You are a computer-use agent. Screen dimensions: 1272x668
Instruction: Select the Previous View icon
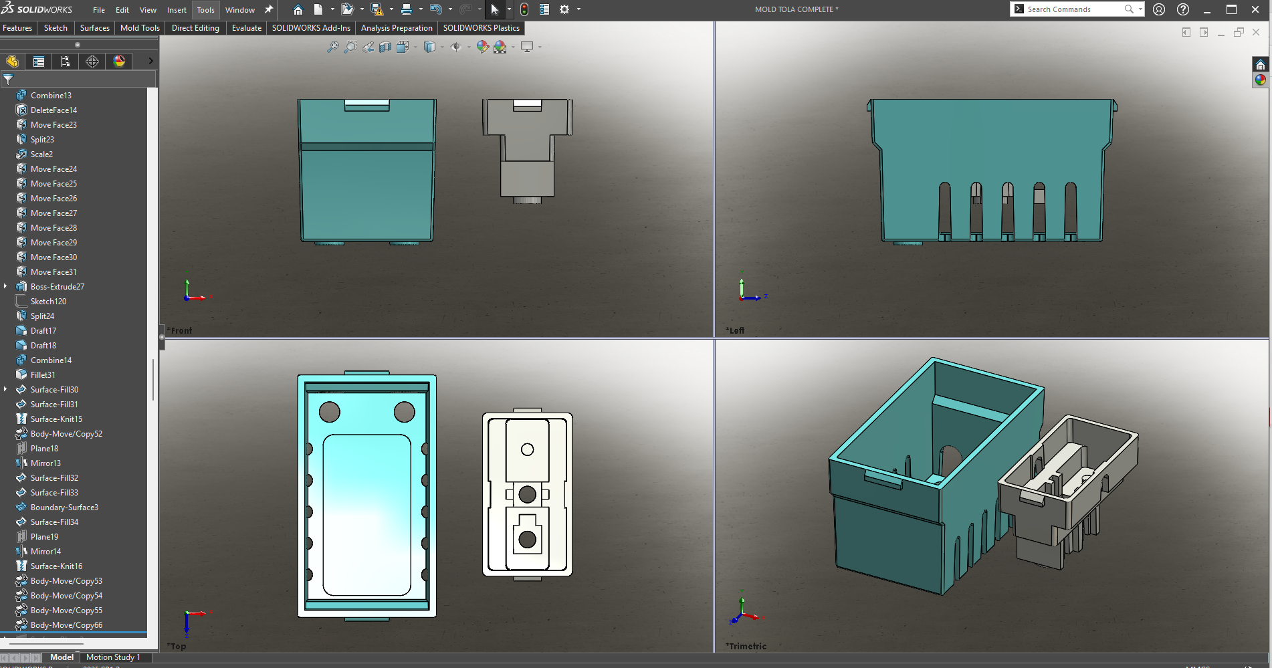(x=368, y=47)
